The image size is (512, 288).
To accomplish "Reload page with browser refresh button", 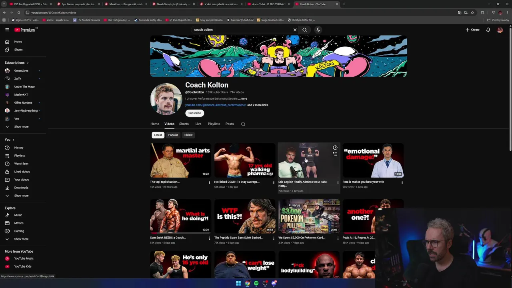I will (x=18, y=12).
